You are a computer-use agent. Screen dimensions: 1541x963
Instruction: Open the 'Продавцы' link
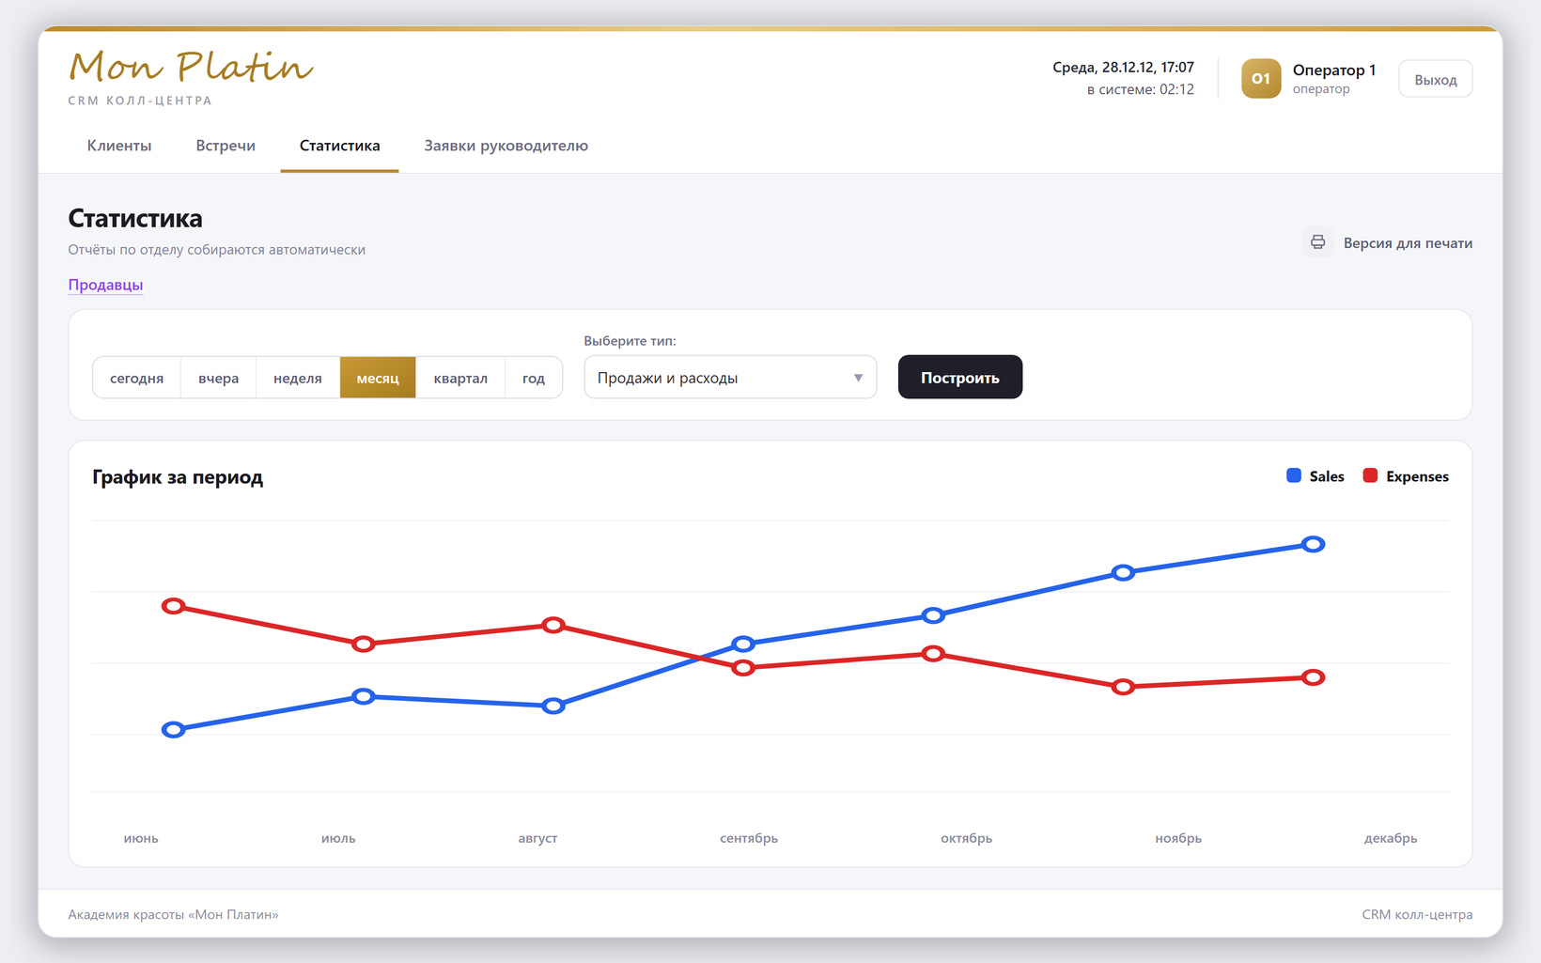tap(105, 285)
